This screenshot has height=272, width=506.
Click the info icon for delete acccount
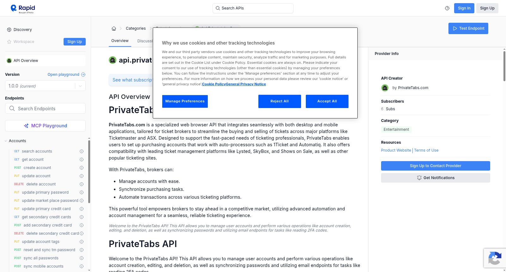pyautogui.click(x=82, y=184)
